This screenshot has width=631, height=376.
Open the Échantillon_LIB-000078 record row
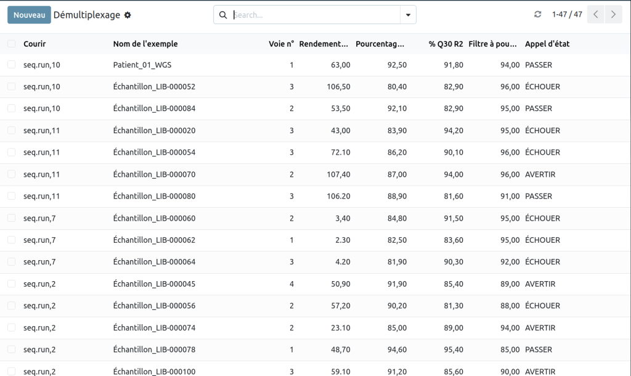click(x=154, y=349)
